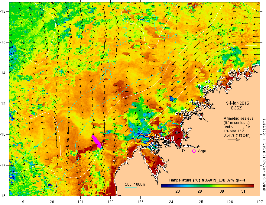Click 'and velocity for' legend line
Viewport: 266px width, 205px height.
pyautogui.click(x=237, y=127)
